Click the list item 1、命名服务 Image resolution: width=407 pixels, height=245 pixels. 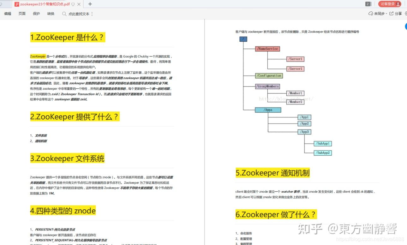pos(244,233)
